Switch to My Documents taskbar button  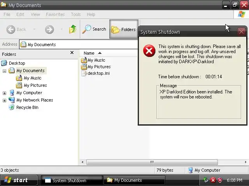click(x=134, y=180)
